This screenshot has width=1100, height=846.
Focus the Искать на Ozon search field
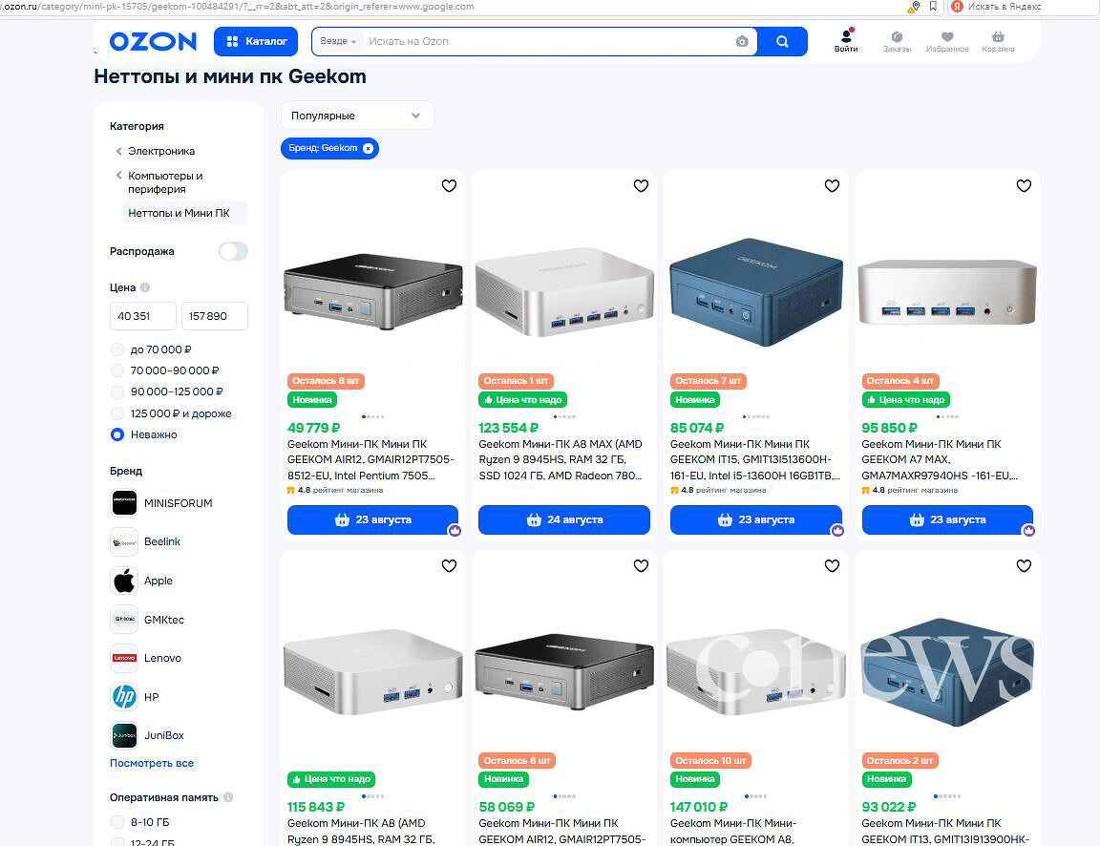click(x=547, y=41)
